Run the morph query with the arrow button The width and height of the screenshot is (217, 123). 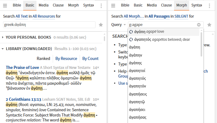pyautogui.click(x=199, y=25)
